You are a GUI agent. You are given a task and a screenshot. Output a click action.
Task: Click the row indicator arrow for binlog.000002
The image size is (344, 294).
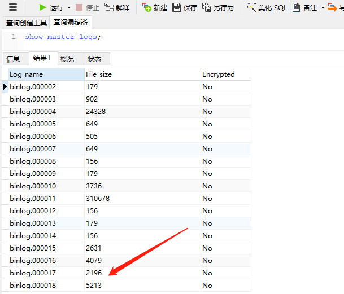click(x=5, y=87)
